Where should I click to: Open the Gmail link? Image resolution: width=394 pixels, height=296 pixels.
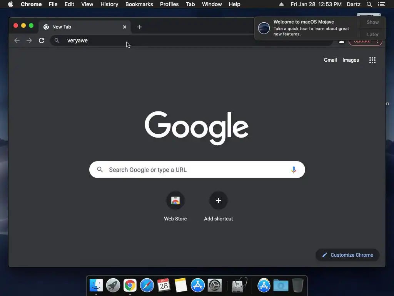pyautogui.click(x=330, y=60)
